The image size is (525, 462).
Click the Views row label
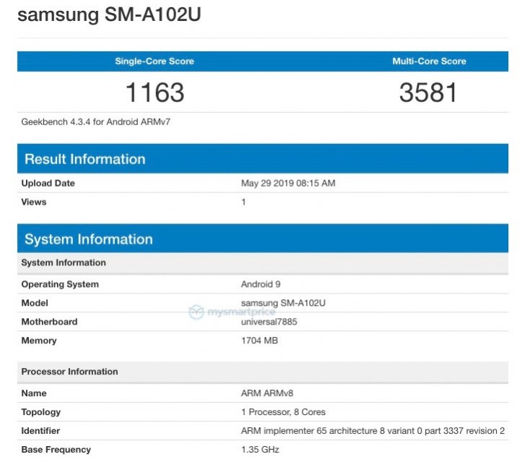click(34, 202)
